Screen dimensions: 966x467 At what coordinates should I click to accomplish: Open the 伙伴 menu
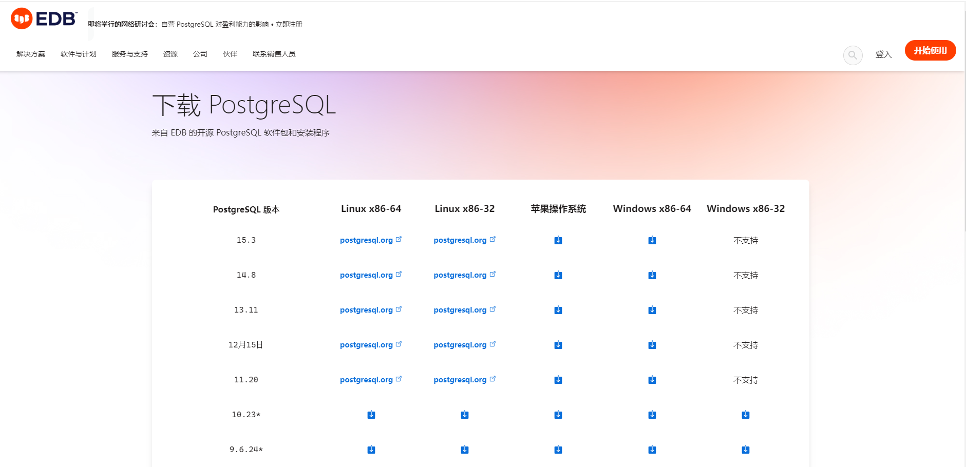coord(230,54)
